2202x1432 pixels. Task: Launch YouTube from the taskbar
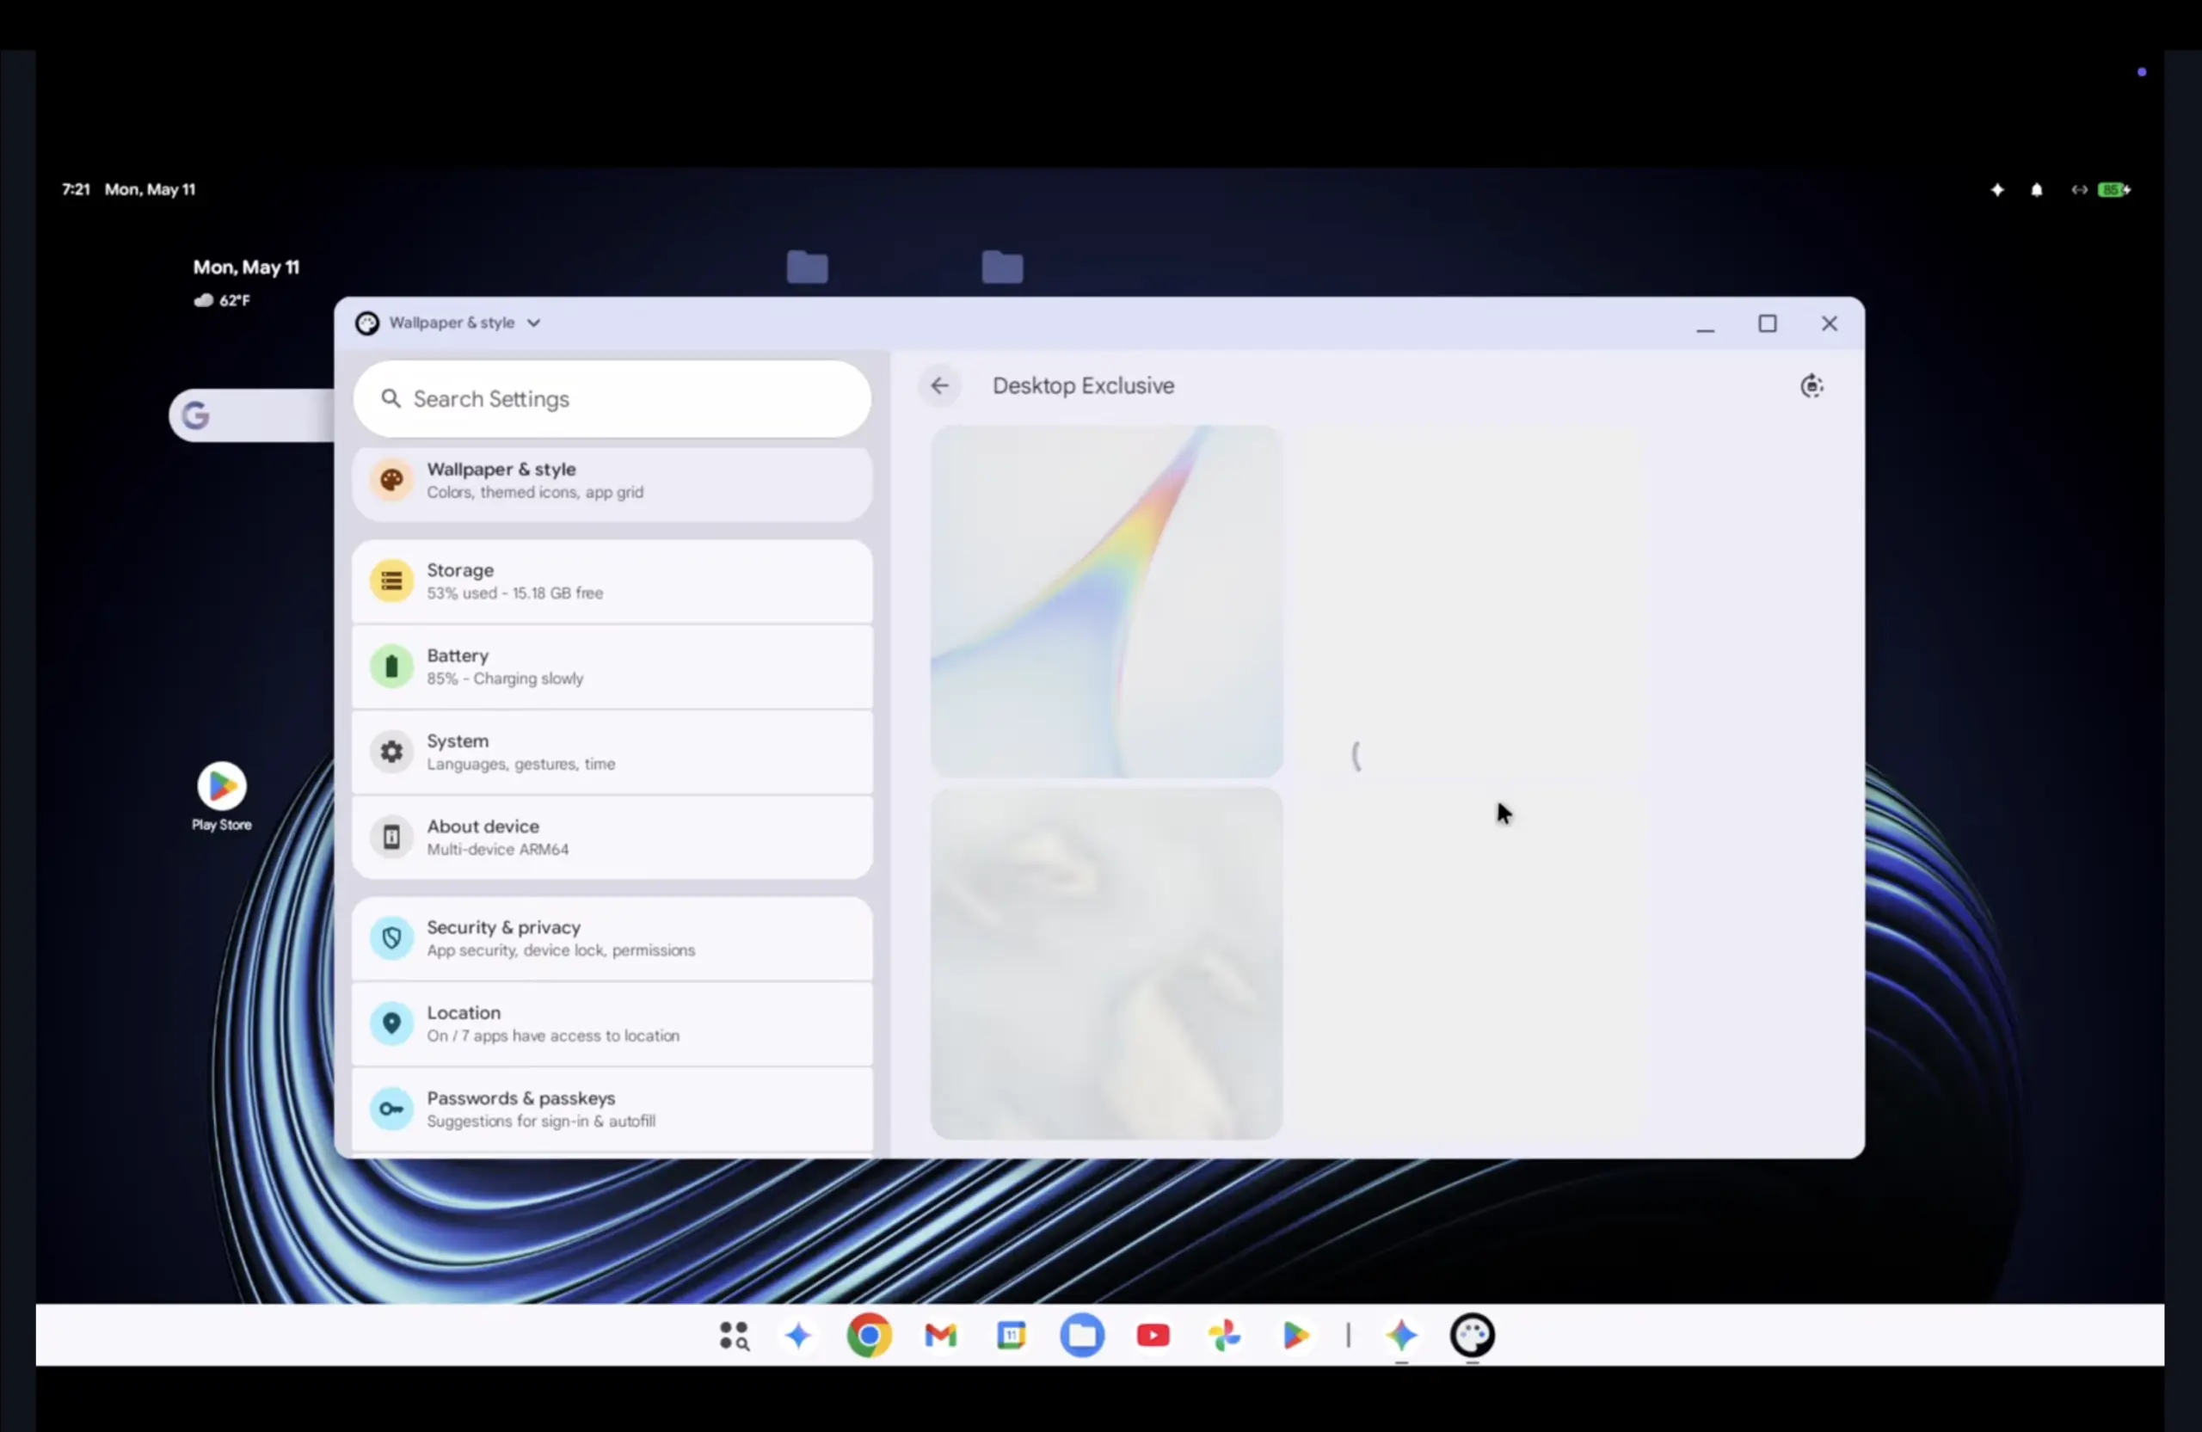(1153, 1335)
